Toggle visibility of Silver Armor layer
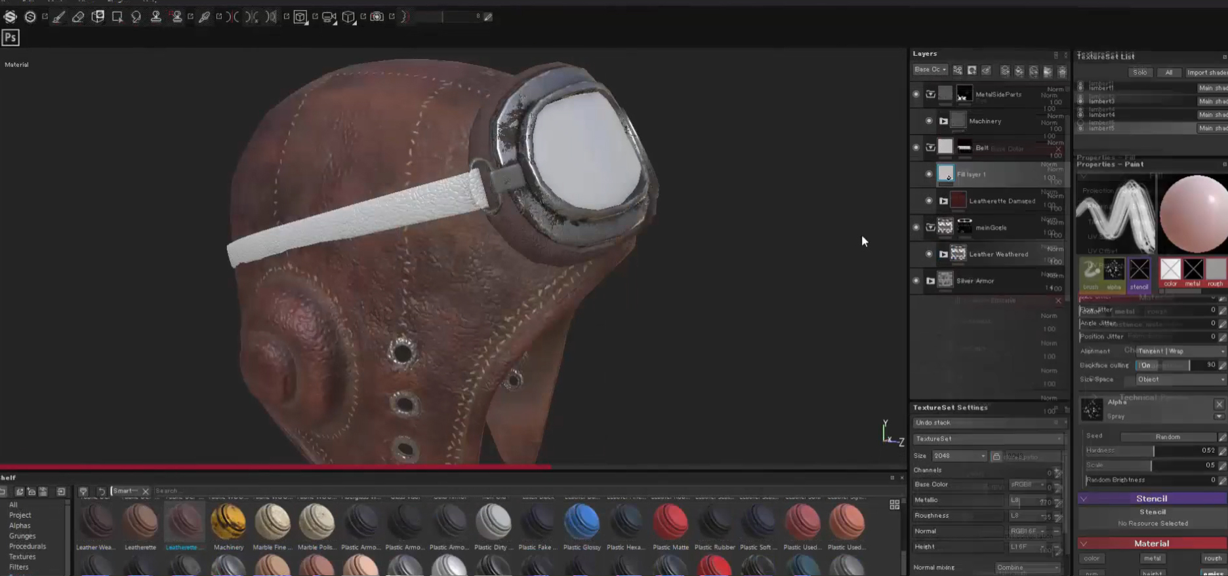Viewport: 1228px width, 576px height. click(x=916, y=281)
